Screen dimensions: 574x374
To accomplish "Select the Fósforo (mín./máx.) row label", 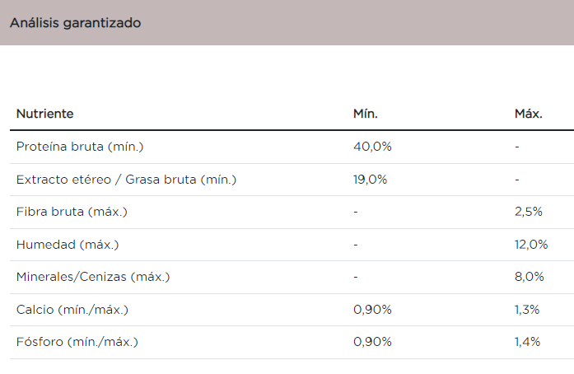I will coord(77,342).
